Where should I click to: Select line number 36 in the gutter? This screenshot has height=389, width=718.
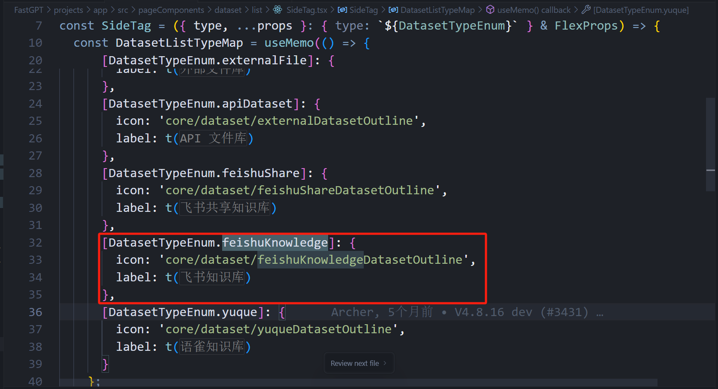tap(35, 312)
